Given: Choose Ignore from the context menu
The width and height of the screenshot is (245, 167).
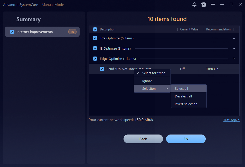Looking at the screenshot, I should 147,81.
